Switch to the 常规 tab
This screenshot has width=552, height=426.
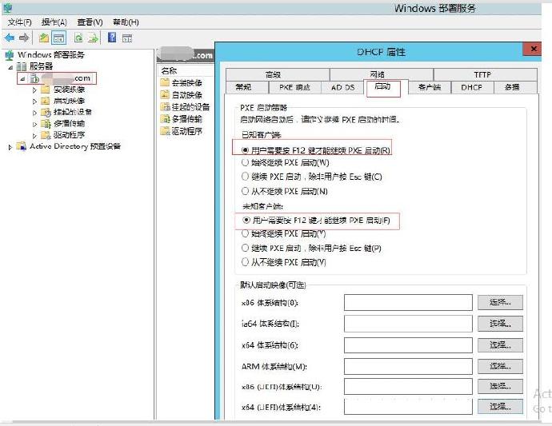pyautogui.click(x=246, y=87)
